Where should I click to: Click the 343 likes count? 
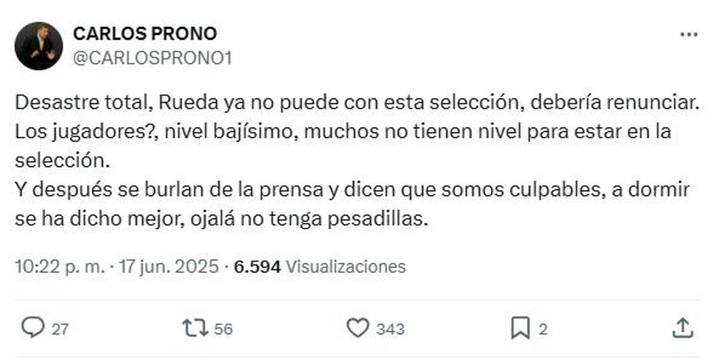pyautogui.click(x=390, y=329)
